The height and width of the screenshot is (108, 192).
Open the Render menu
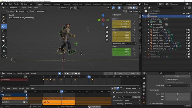click(x=16, y=4)
